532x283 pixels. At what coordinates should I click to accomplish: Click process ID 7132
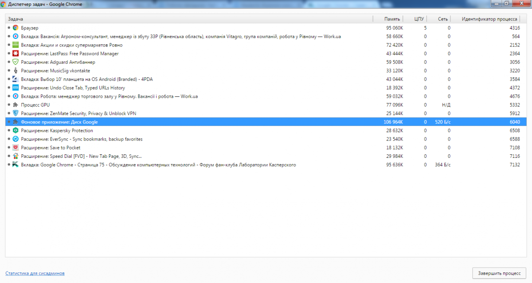point(515,165)
